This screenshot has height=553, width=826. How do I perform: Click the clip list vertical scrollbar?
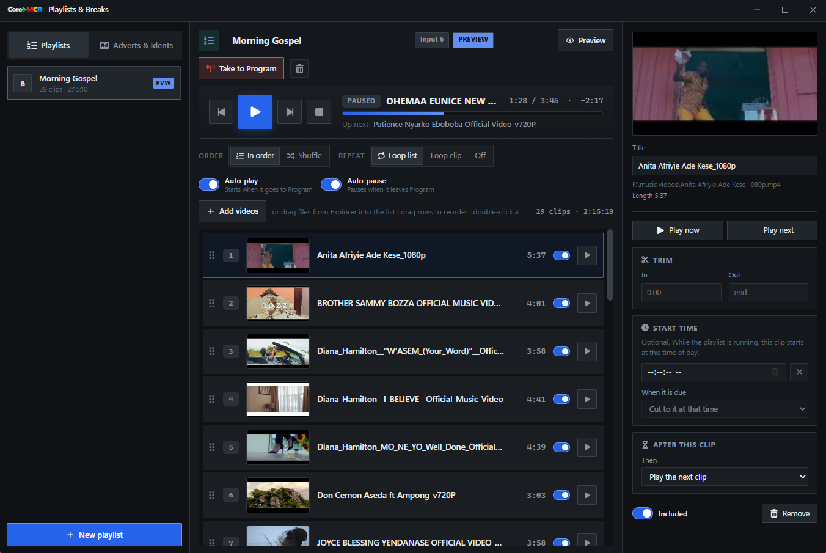(610, 265)
